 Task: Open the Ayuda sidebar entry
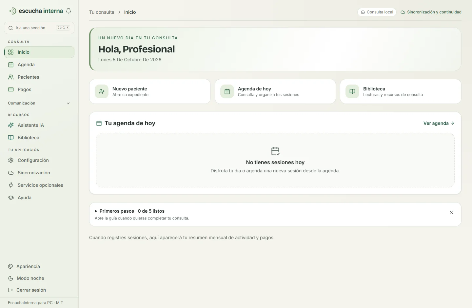tap(39, 198)
